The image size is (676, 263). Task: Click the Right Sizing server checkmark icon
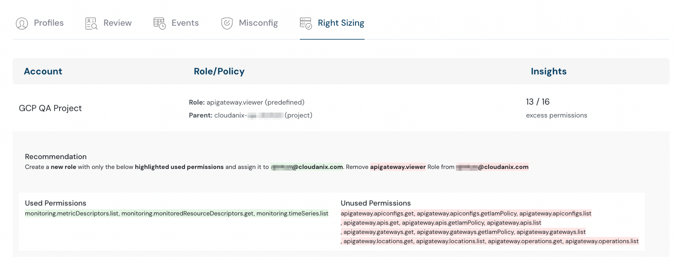click(306, 23)
